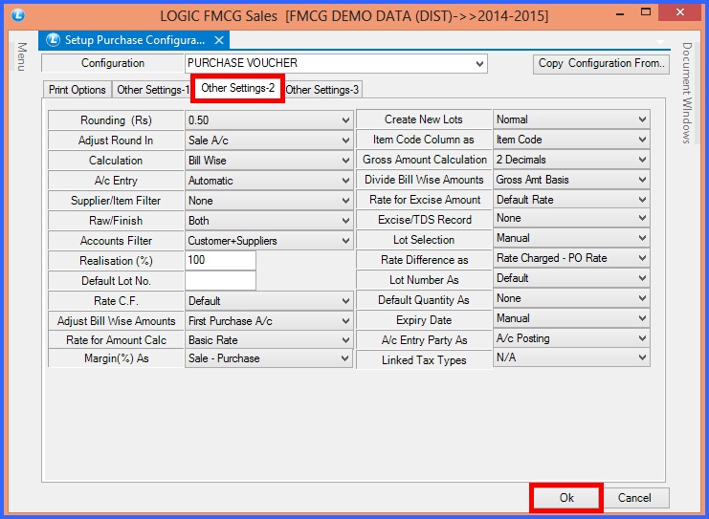Open the Lot Selection dropdown

(x=571, y=238)
